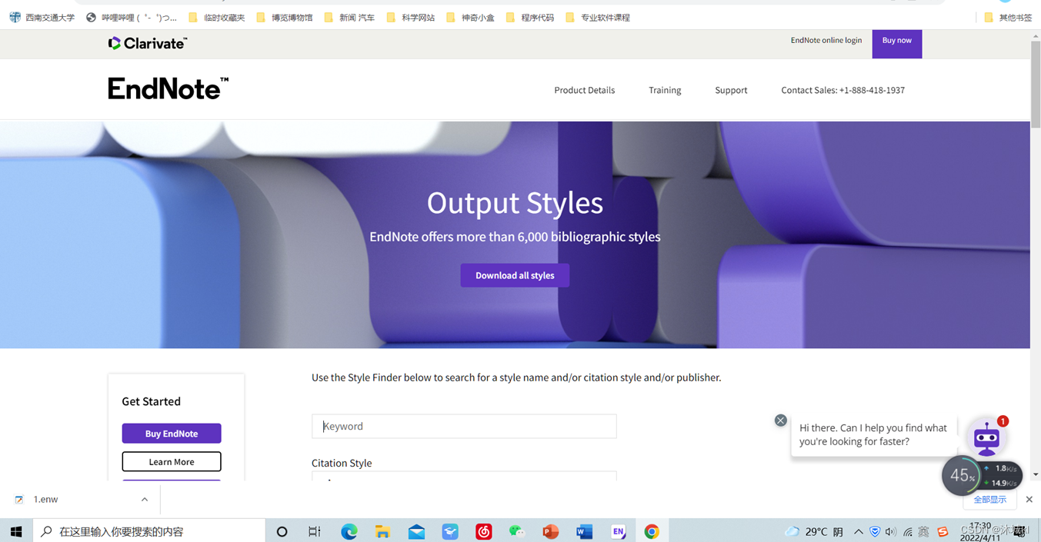Open the 神奇小盒 bookmark folder
Viewport: 1041px width, 542px height.
coord(471,17)
